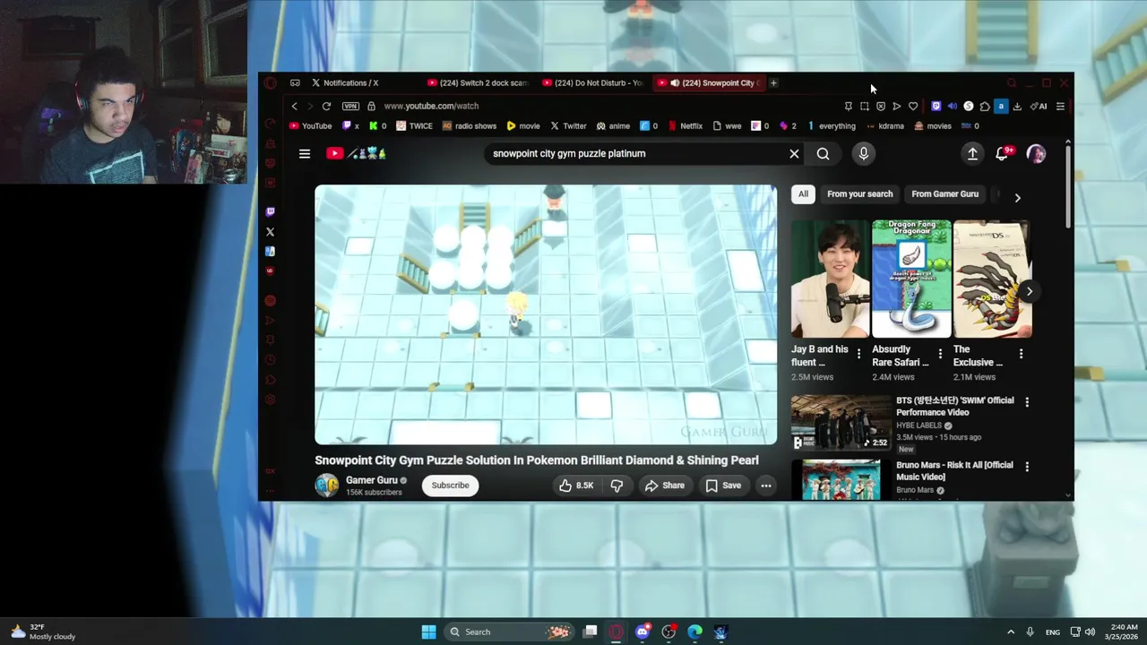
Task: Open options for BTS SWIM video
Action: tap(1027, 403)
